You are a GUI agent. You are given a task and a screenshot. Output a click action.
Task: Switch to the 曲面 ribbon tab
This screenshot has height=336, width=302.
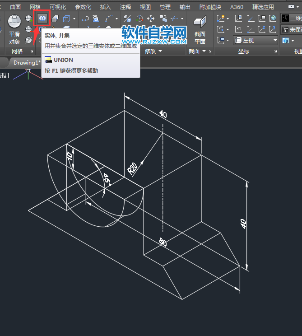[15, 7]
